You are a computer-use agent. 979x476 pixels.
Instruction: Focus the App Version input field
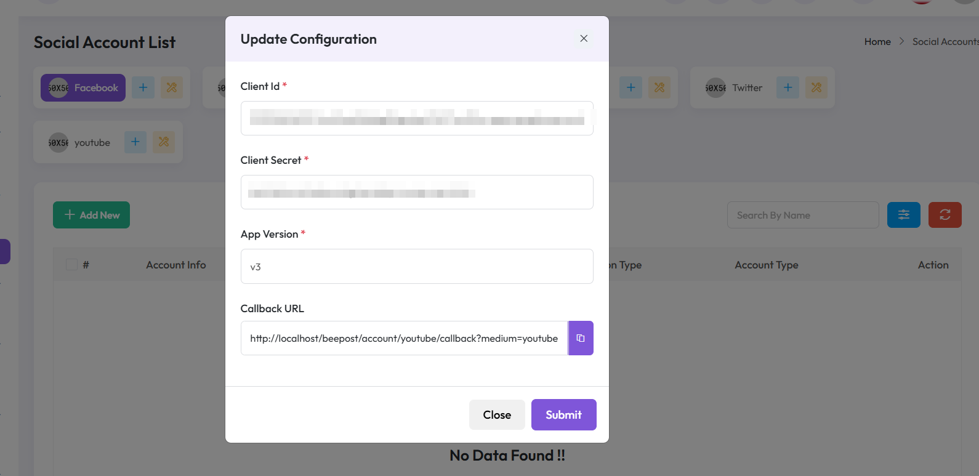coord(417,266)
